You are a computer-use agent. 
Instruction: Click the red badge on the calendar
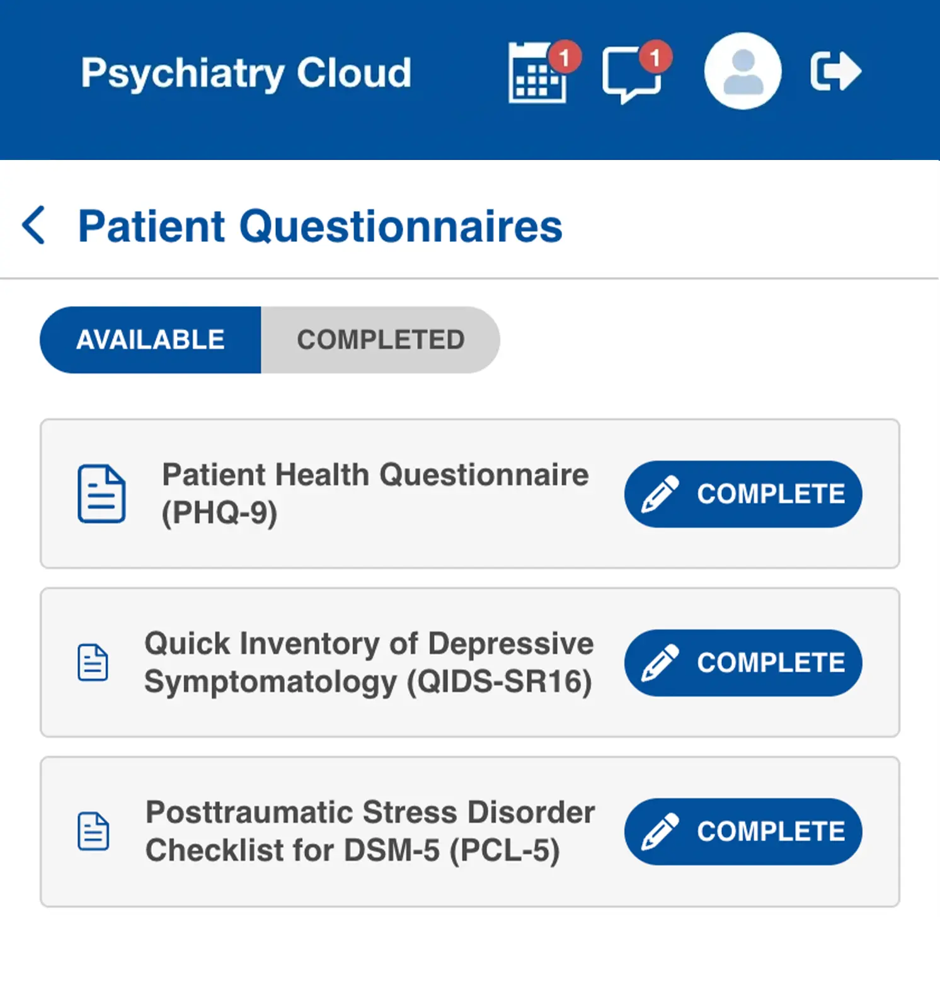click(x=565, y=57)
